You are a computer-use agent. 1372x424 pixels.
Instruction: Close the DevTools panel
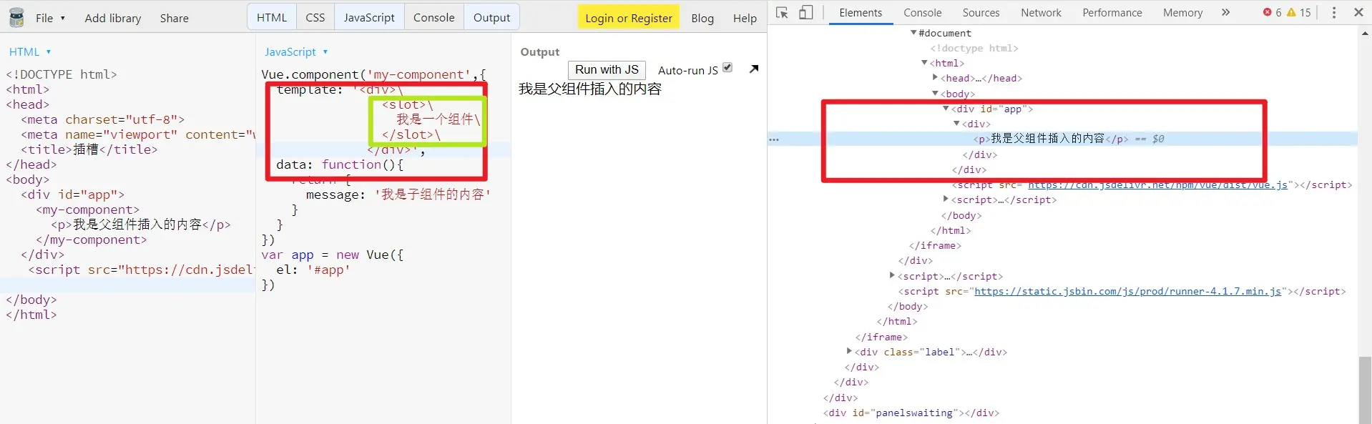coord(1358,12)
